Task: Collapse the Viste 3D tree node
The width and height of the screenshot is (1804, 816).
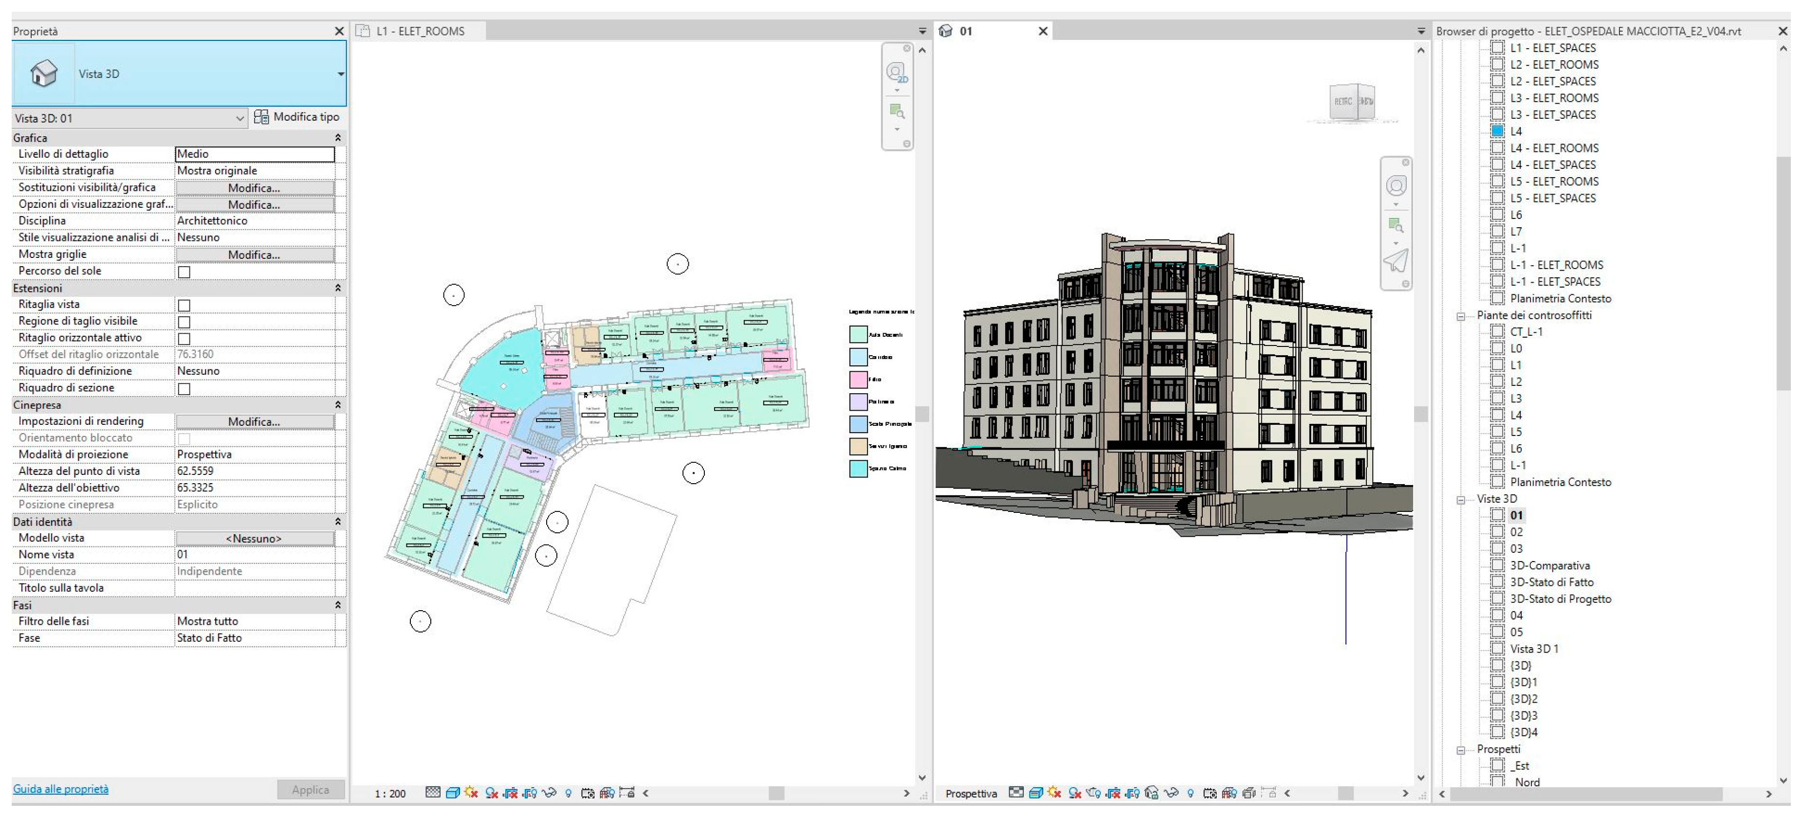Action: [1461, 500]
